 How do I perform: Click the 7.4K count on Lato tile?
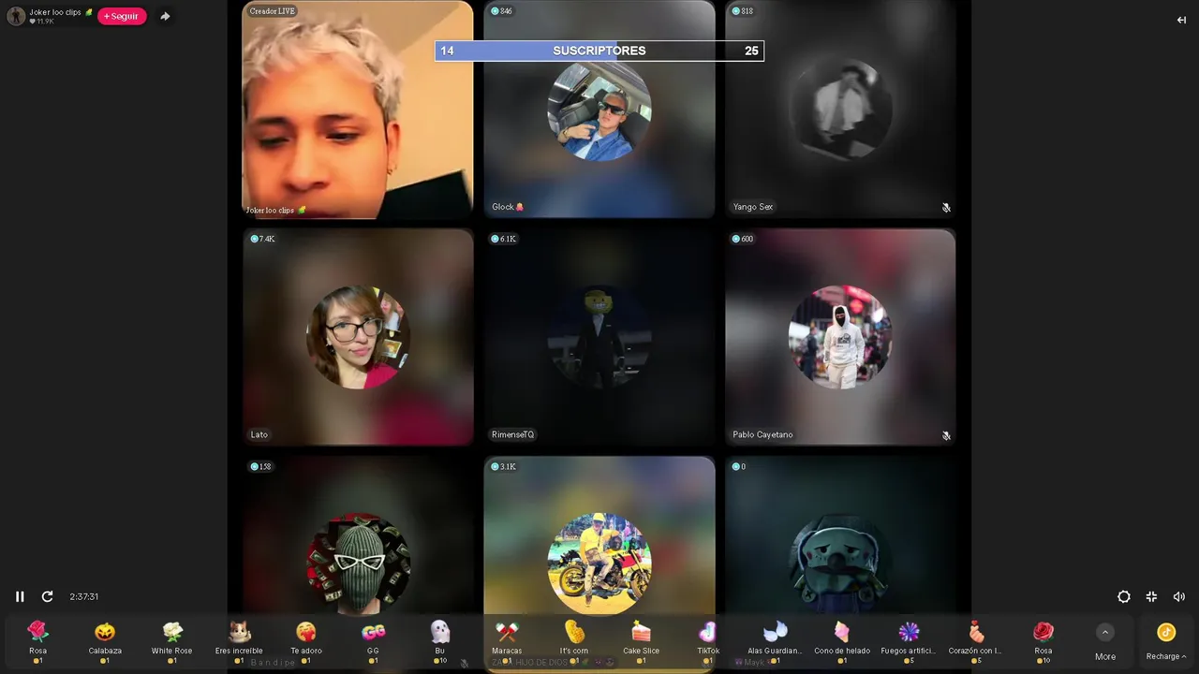tap(262, 239)
